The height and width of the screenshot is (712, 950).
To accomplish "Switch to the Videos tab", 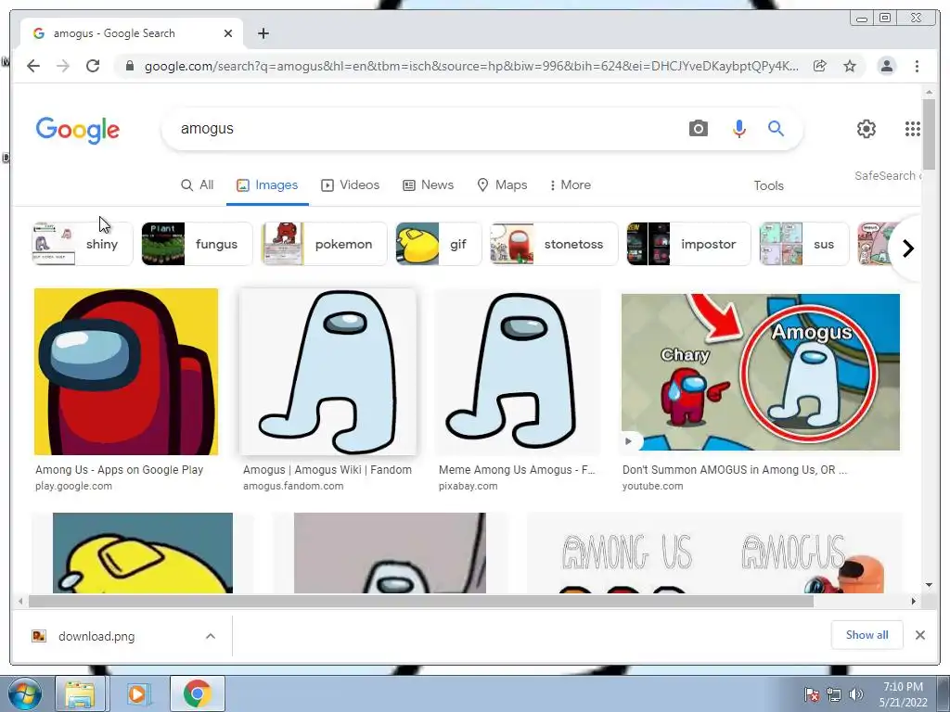I will click(x=350, y=184).
